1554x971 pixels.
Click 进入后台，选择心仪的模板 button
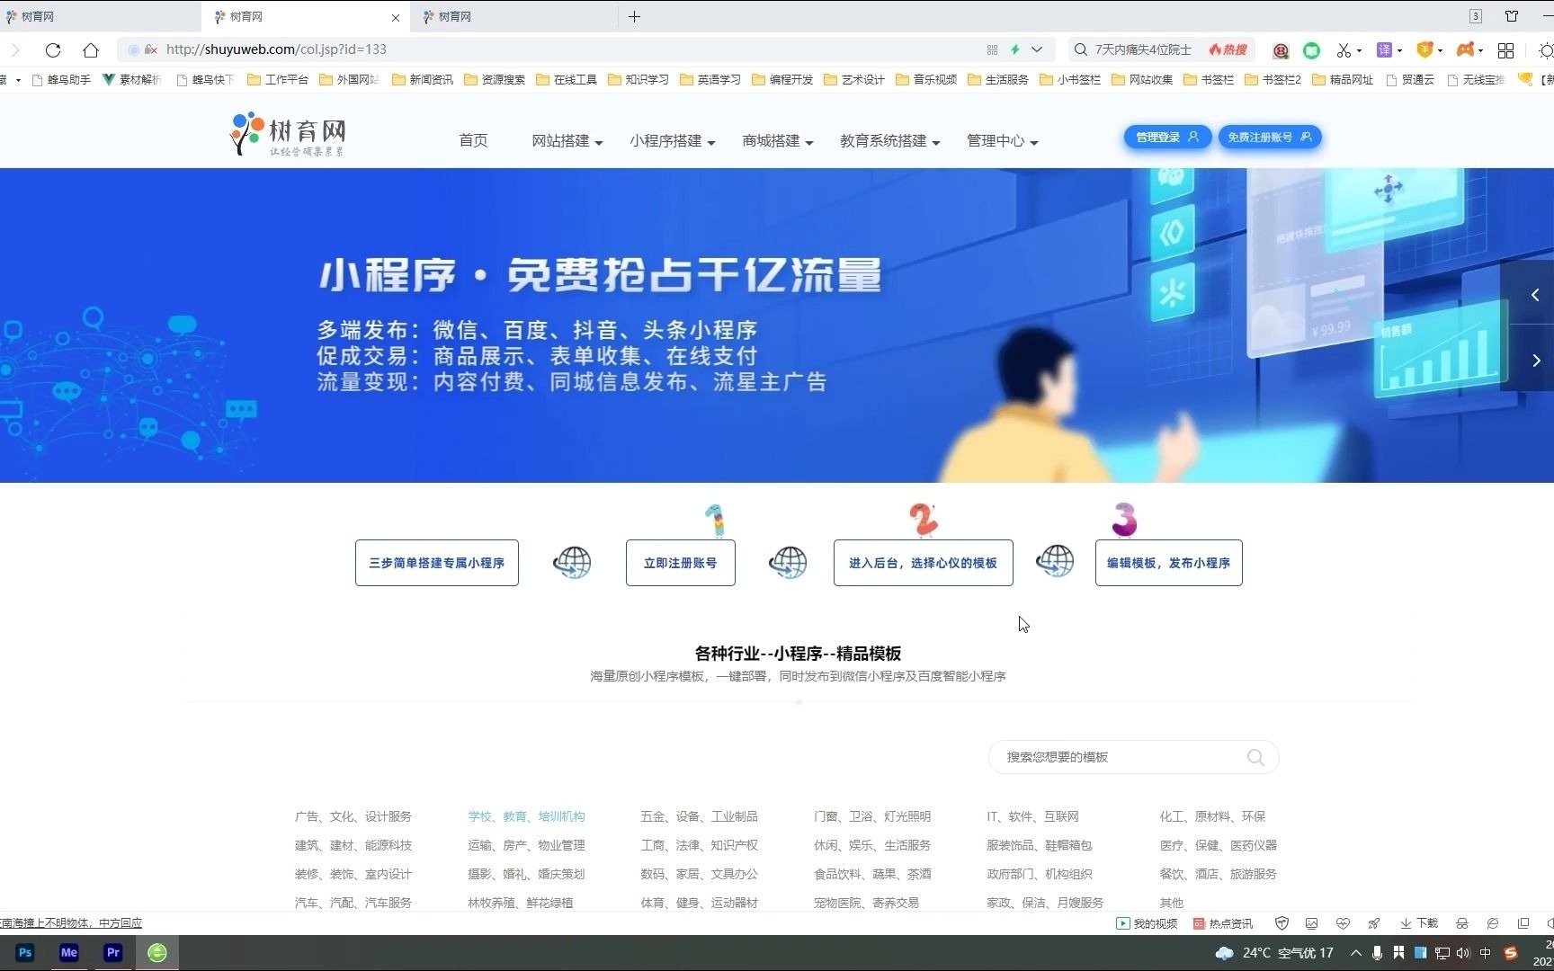923,563
